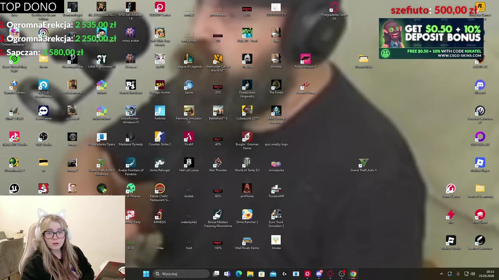
Task: Click the Wyszukaj taskbar search box
Action: (181, 274)
